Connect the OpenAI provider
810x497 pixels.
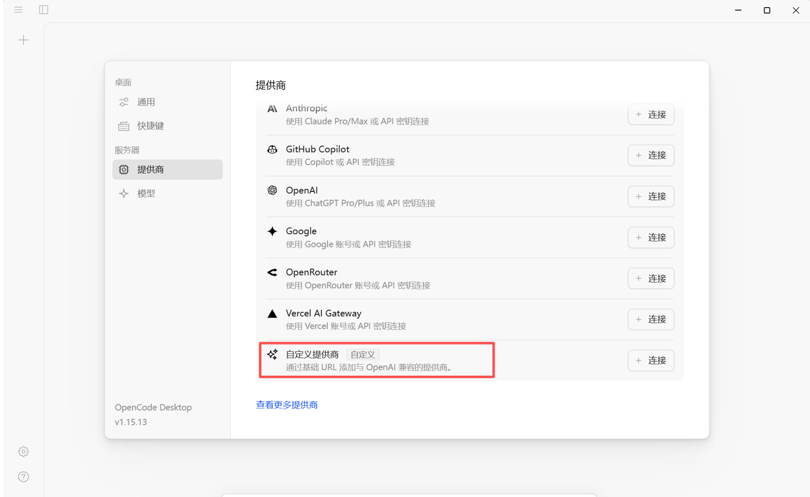[651, 196]
